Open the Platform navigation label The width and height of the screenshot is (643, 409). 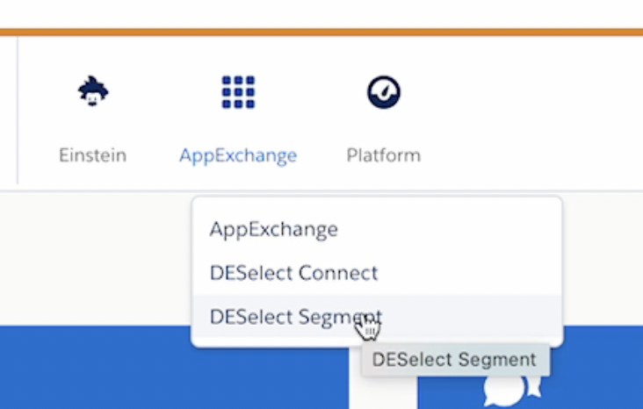384,155
